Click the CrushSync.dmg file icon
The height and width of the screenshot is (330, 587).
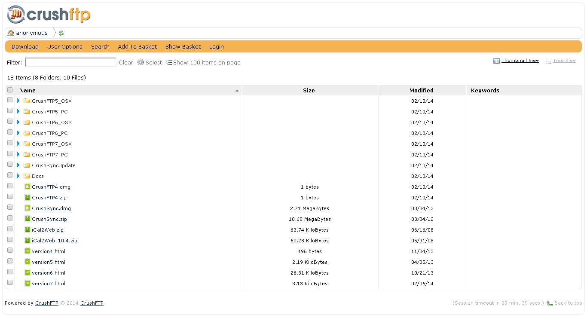(x=28, y=208)
